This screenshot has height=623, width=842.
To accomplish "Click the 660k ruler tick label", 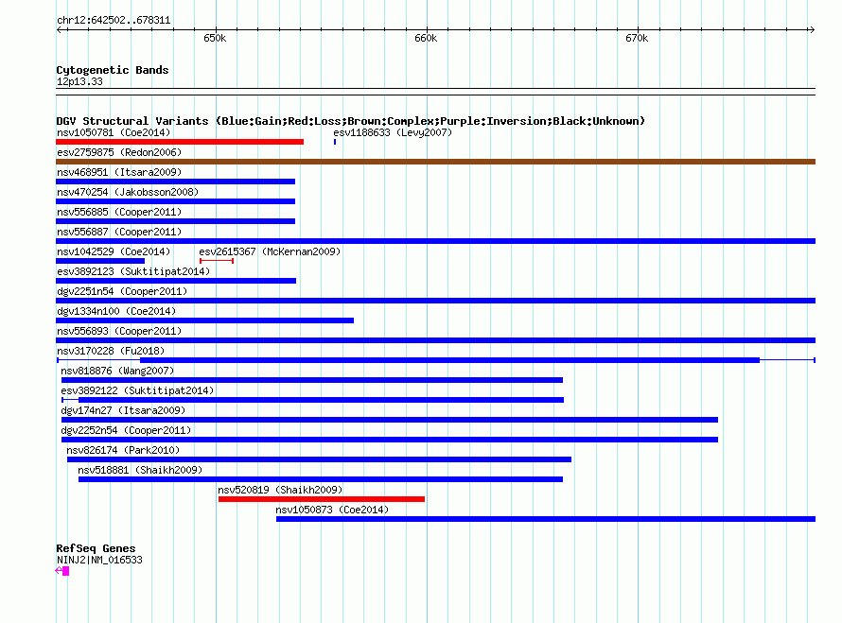I will [x=426, y=39].
